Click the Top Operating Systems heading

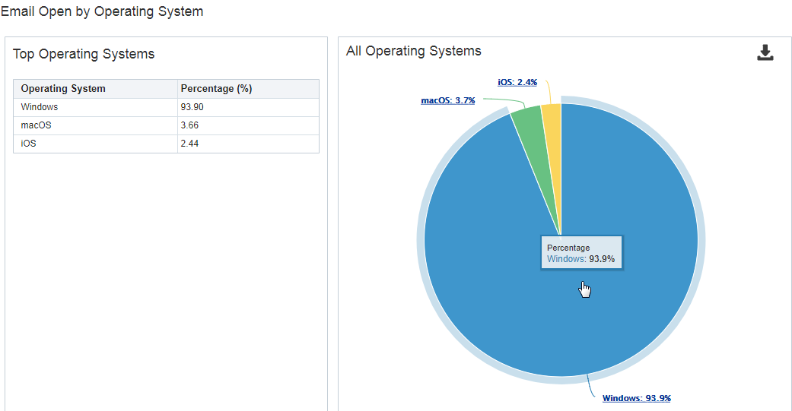tap(84, 54)
